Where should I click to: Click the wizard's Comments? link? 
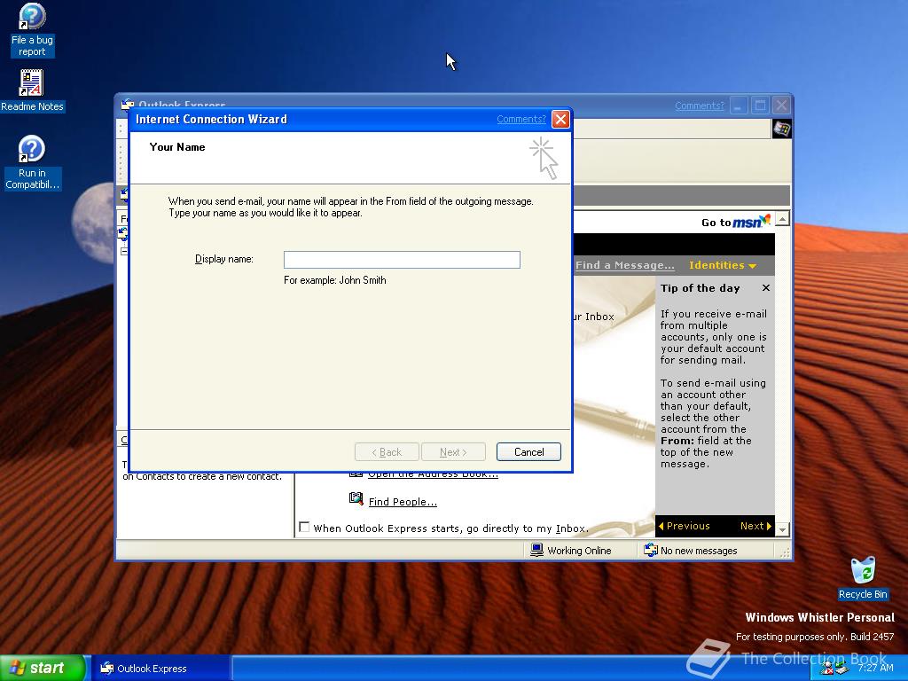click(521, 120)
